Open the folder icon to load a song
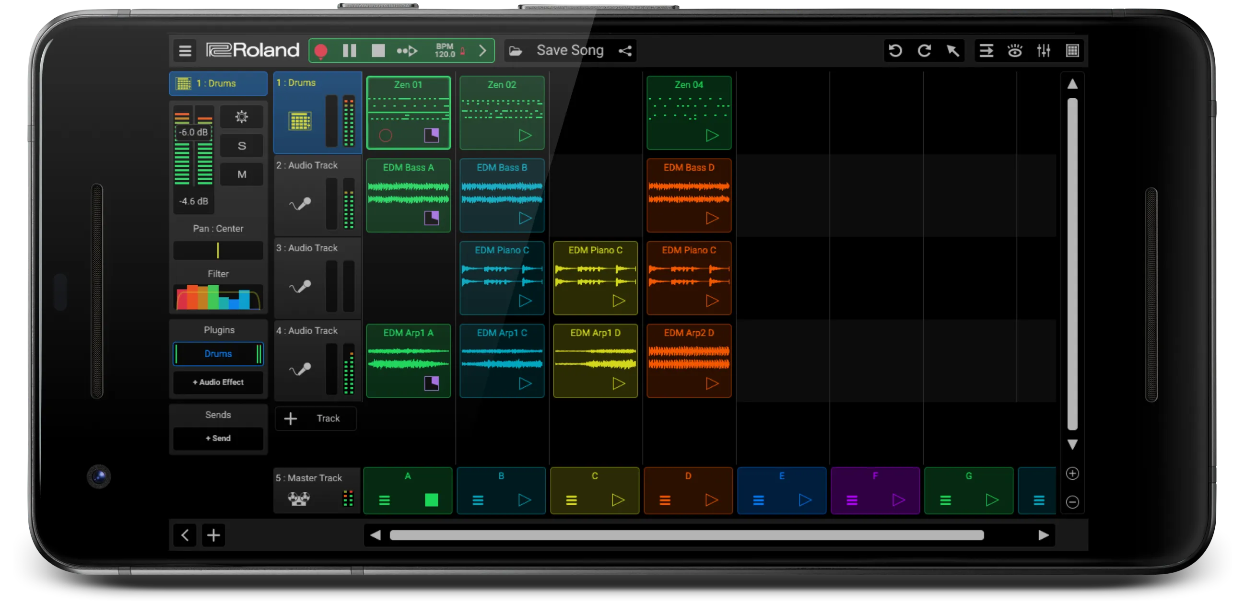Screen dimensions: 1245x603 (516, 51)
